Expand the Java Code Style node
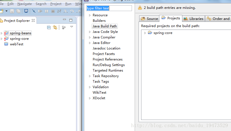 (x=90, y=32)
